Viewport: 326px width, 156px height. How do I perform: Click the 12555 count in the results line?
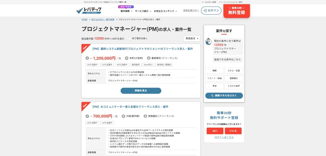click(99, 39)
